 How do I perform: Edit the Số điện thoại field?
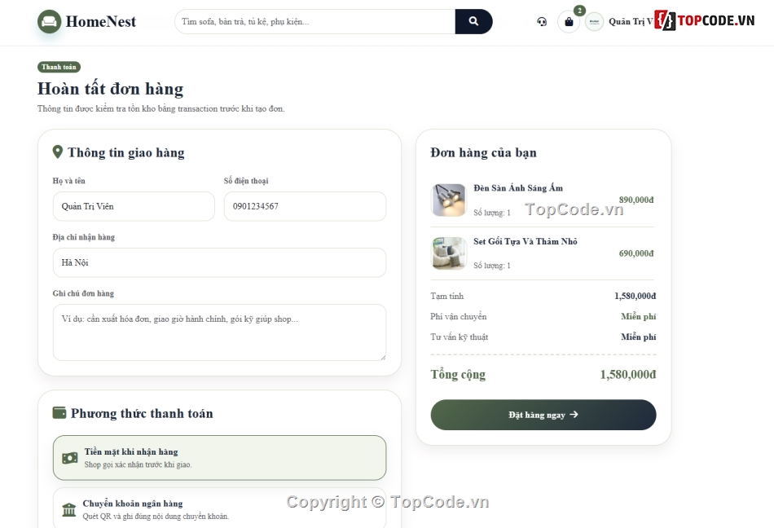pos(305,206)
